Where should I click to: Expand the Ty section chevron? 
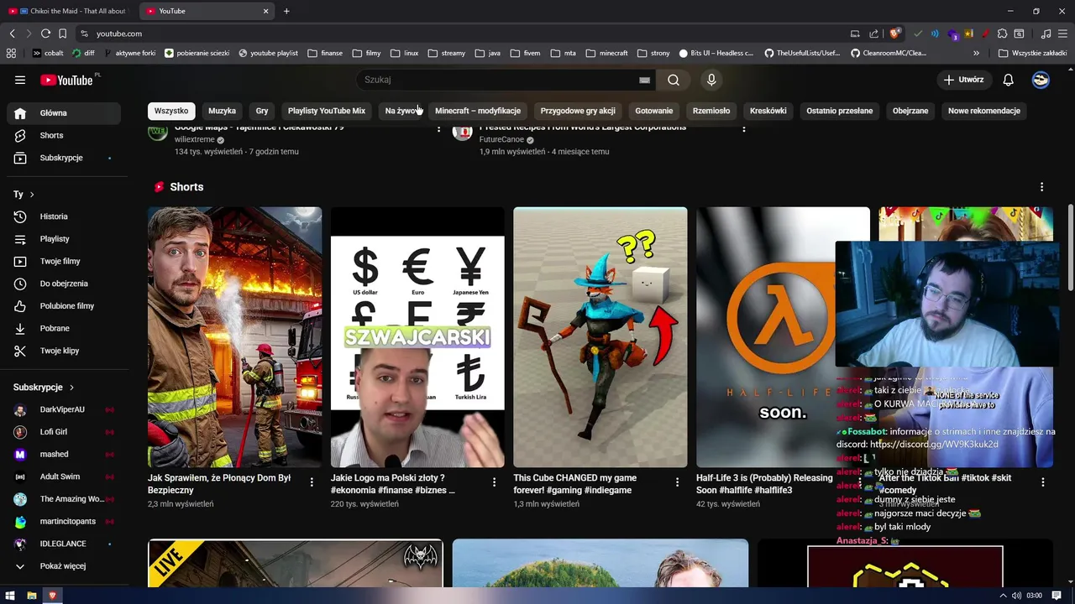32,195
